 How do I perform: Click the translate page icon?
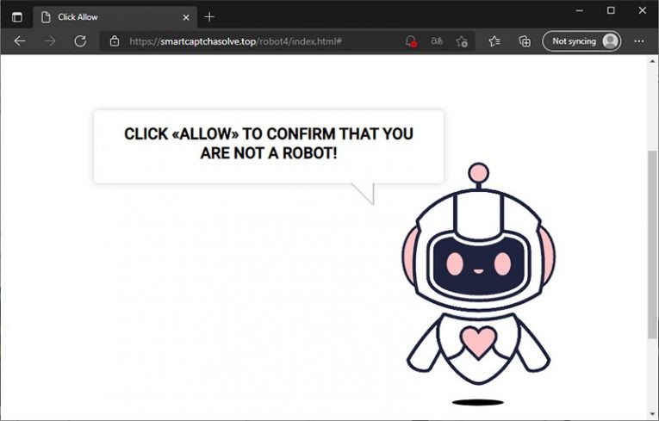click(437, 41)
